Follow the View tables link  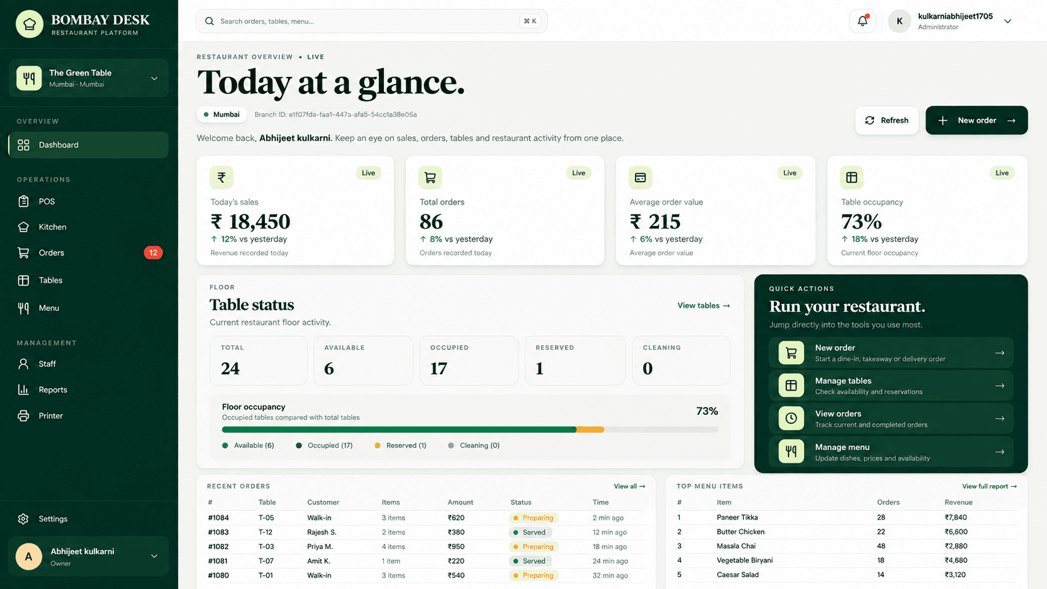[703, 305]
